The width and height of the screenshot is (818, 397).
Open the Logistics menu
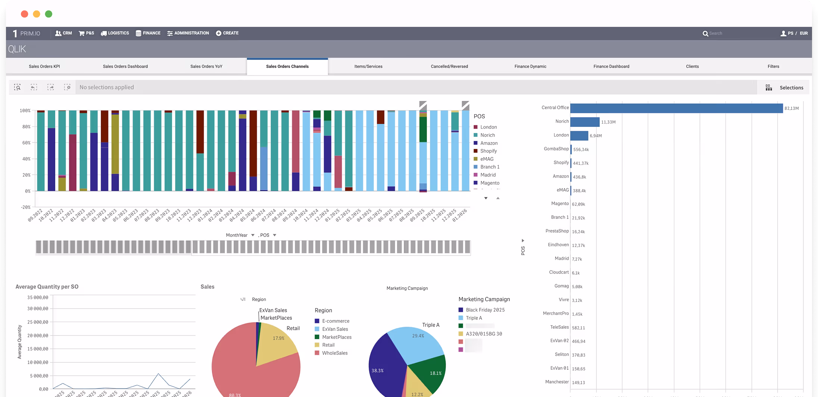point(115,33)
